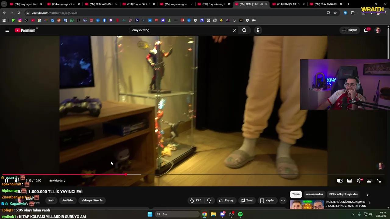
Task: Reload the current page
Action: [19, 13]
